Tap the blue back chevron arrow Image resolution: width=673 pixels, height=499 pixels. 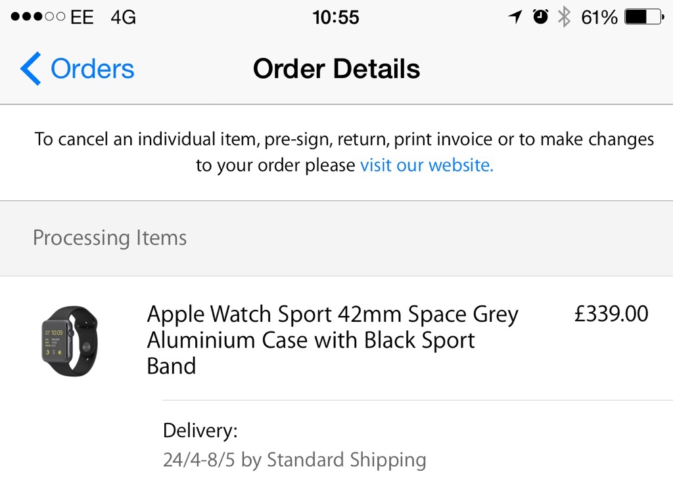click(30, 69)
